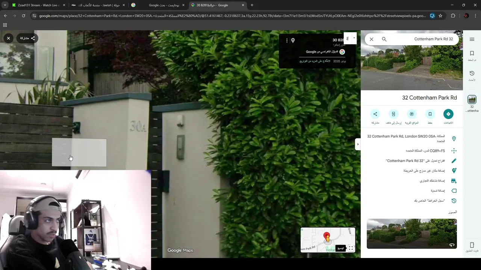Open the browser extensions icon

453,16
